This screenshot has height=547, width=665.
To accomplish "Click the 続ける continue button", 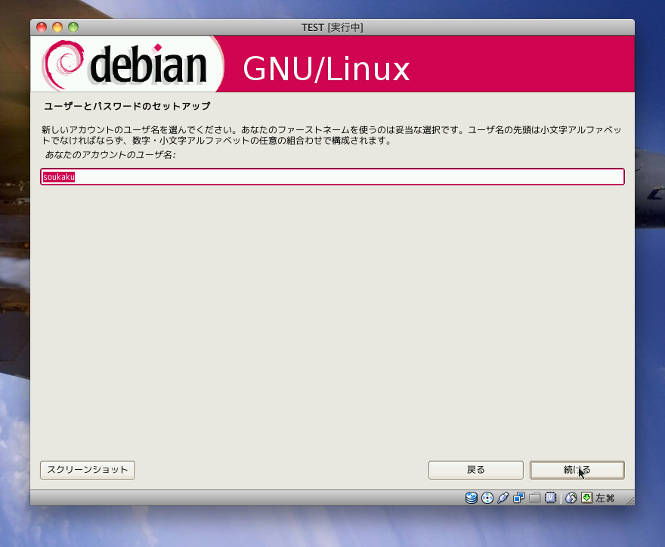I will click(x=577, y=470).
